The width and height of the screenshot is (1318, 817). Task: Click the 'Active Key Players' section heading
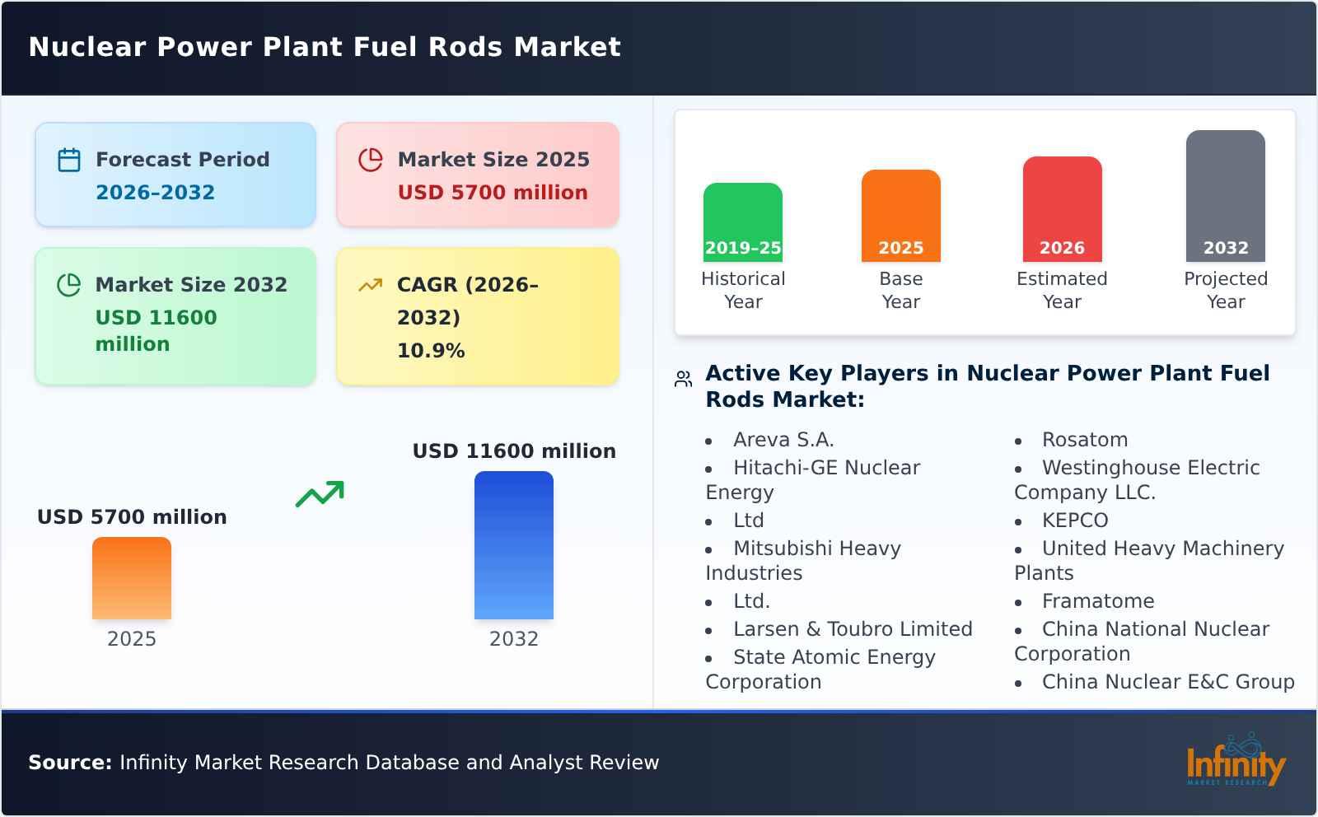988,386
